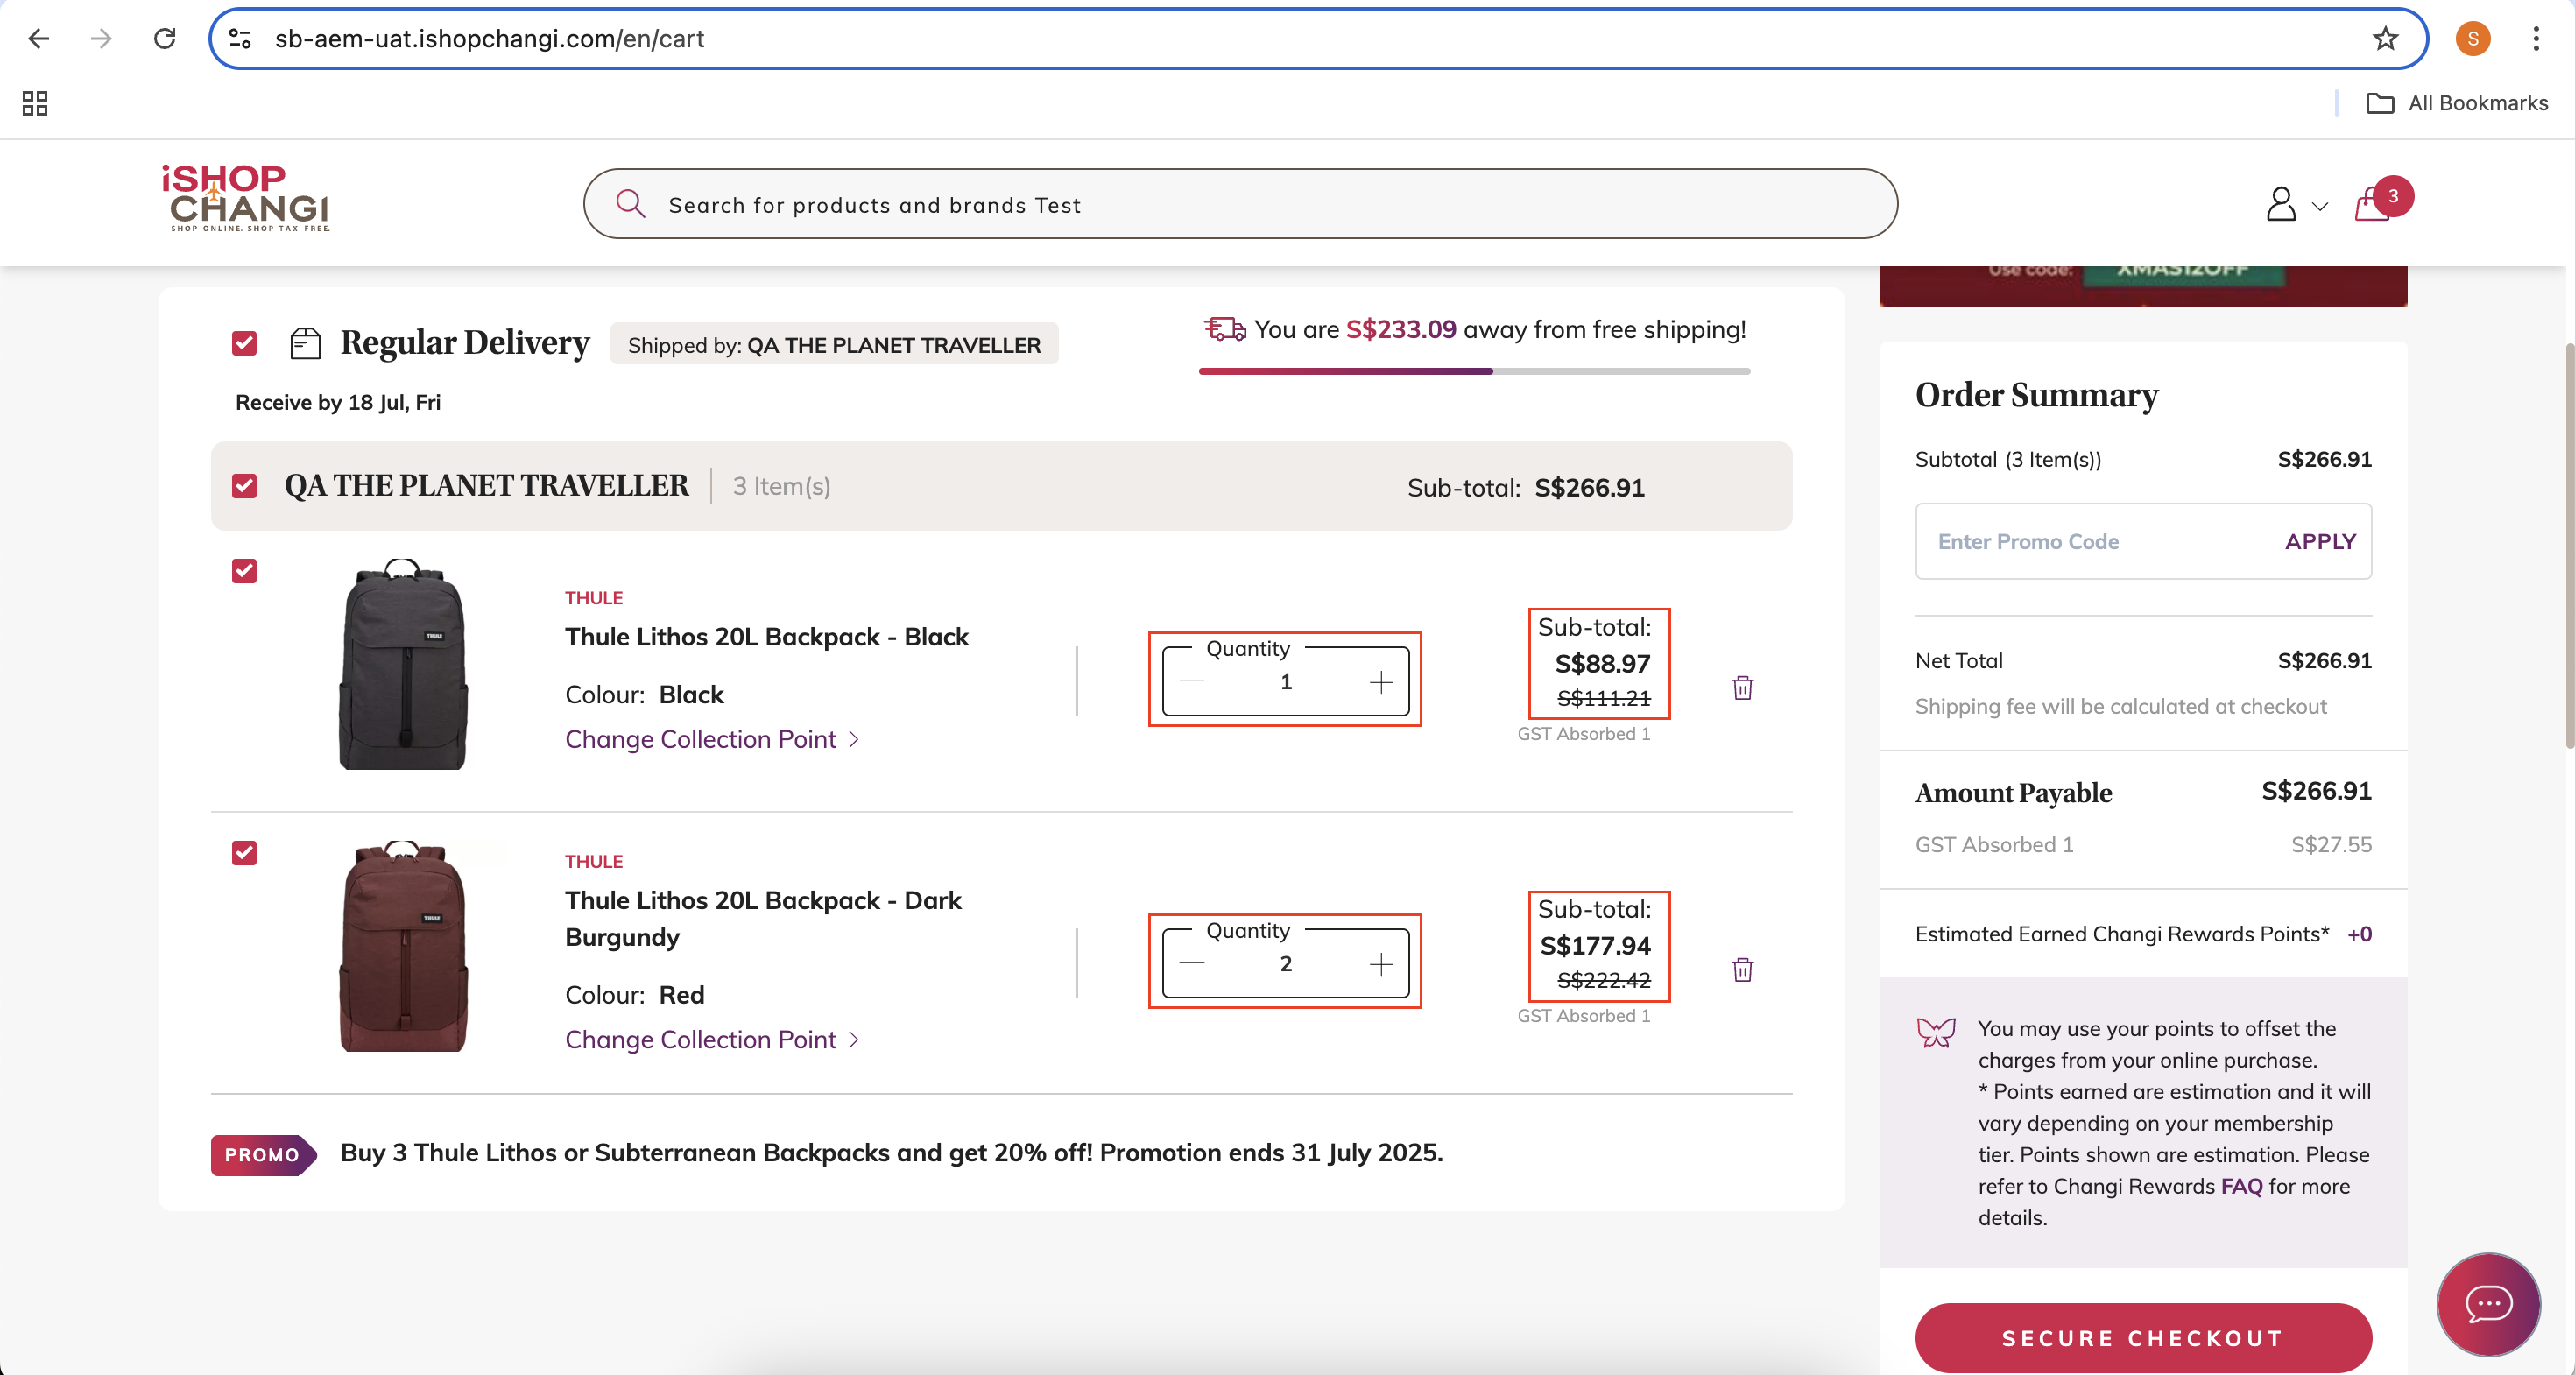Delete Dark Burgundy backpack with trash icon
Image resolution: width=2575 pixels, height=1375 pixels.
[1742, 970]
